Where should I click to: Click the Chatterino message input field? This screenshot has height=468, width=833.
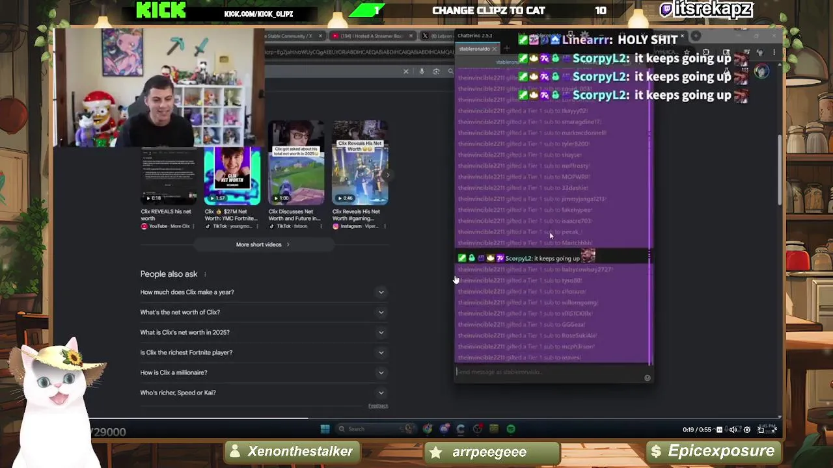[x=548, y=372]
